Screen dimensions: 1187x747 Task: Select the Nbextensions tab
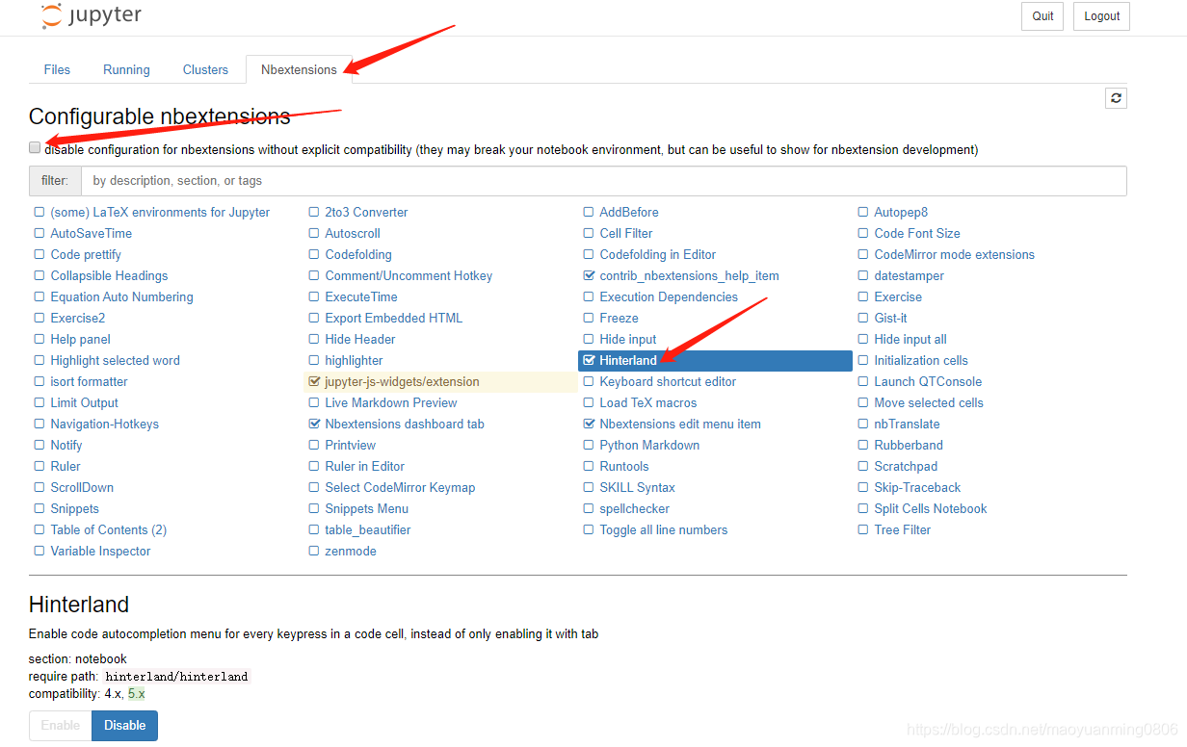[299, 69]
